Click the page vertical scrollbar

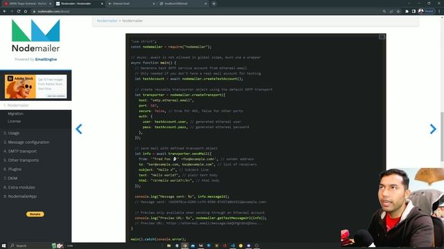pyautogui.click(x=442, y=137)
